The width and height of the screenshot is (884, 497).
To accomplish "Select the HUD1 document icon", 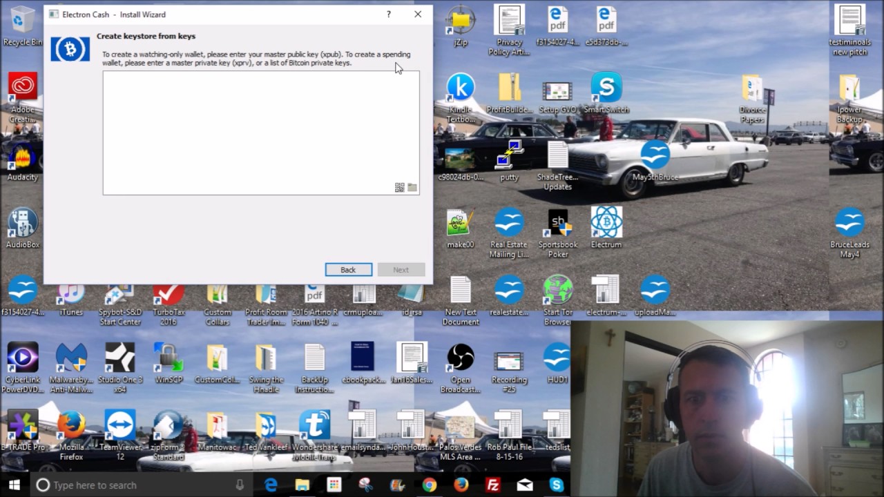I will 557,363.
